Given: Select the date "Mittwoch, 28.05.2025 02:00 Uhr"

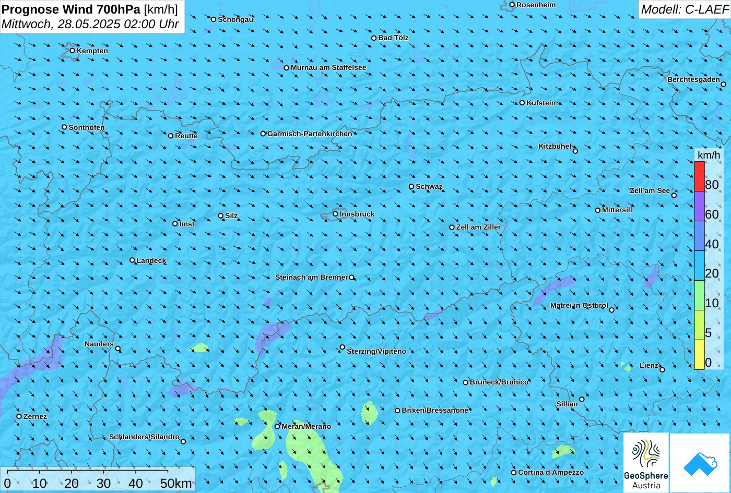Looking at the screenshot, I should pos(90,24).
